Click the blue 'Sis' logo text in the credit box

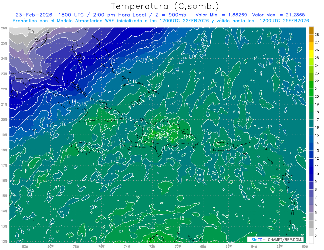[255, 240]
